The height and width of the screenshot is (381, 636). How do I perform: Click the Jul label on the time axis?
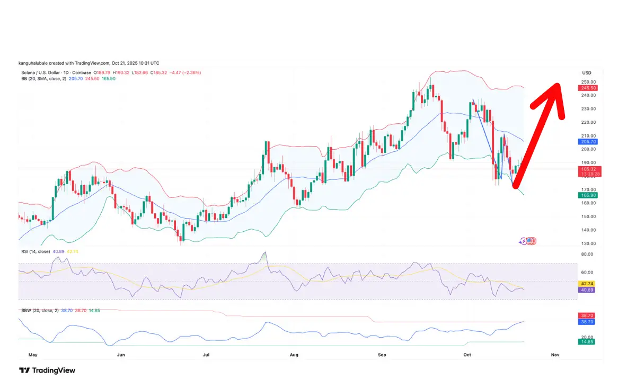coord(206,355)
